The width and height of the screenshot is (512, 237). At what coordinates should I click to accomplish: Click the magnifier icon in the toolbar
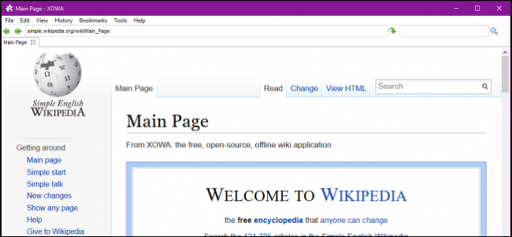pos(494,31)
